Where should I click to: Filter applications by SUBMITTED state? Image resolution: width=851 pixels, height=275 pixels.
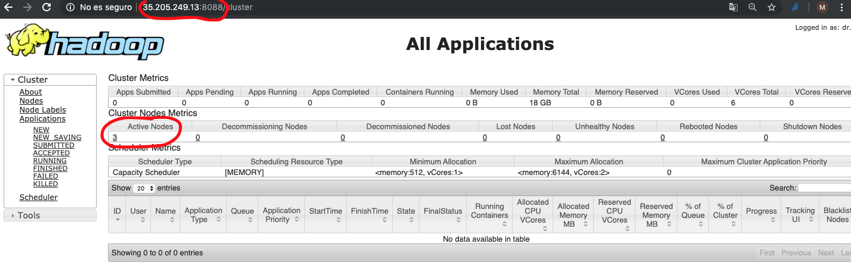point(54,145)
